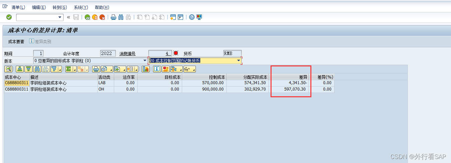The image size is (451, 163).
Task: Open the 帮助(H) menu
Action: (102, 7)
